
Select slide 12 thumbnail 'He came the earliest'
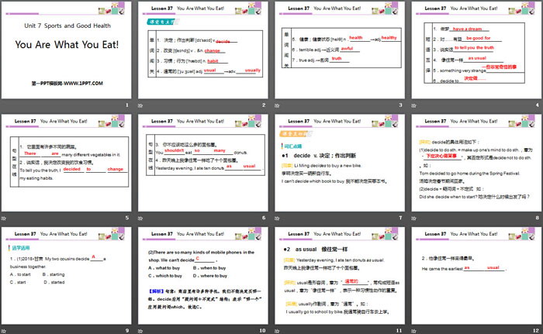click(476, 276)
